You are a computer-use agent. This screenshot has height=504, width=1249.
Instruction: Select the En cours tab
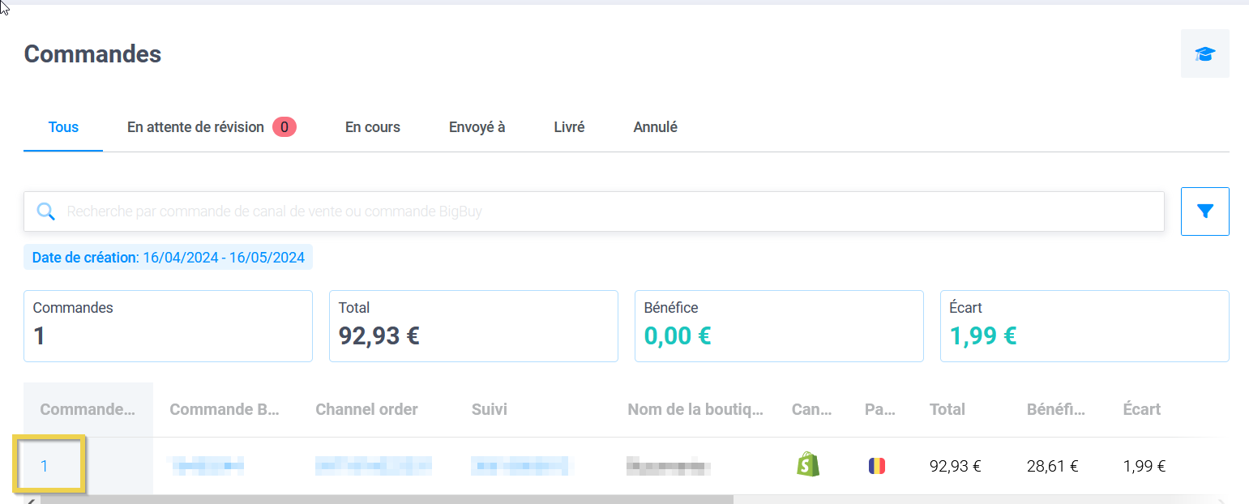[x=372, y=127]
